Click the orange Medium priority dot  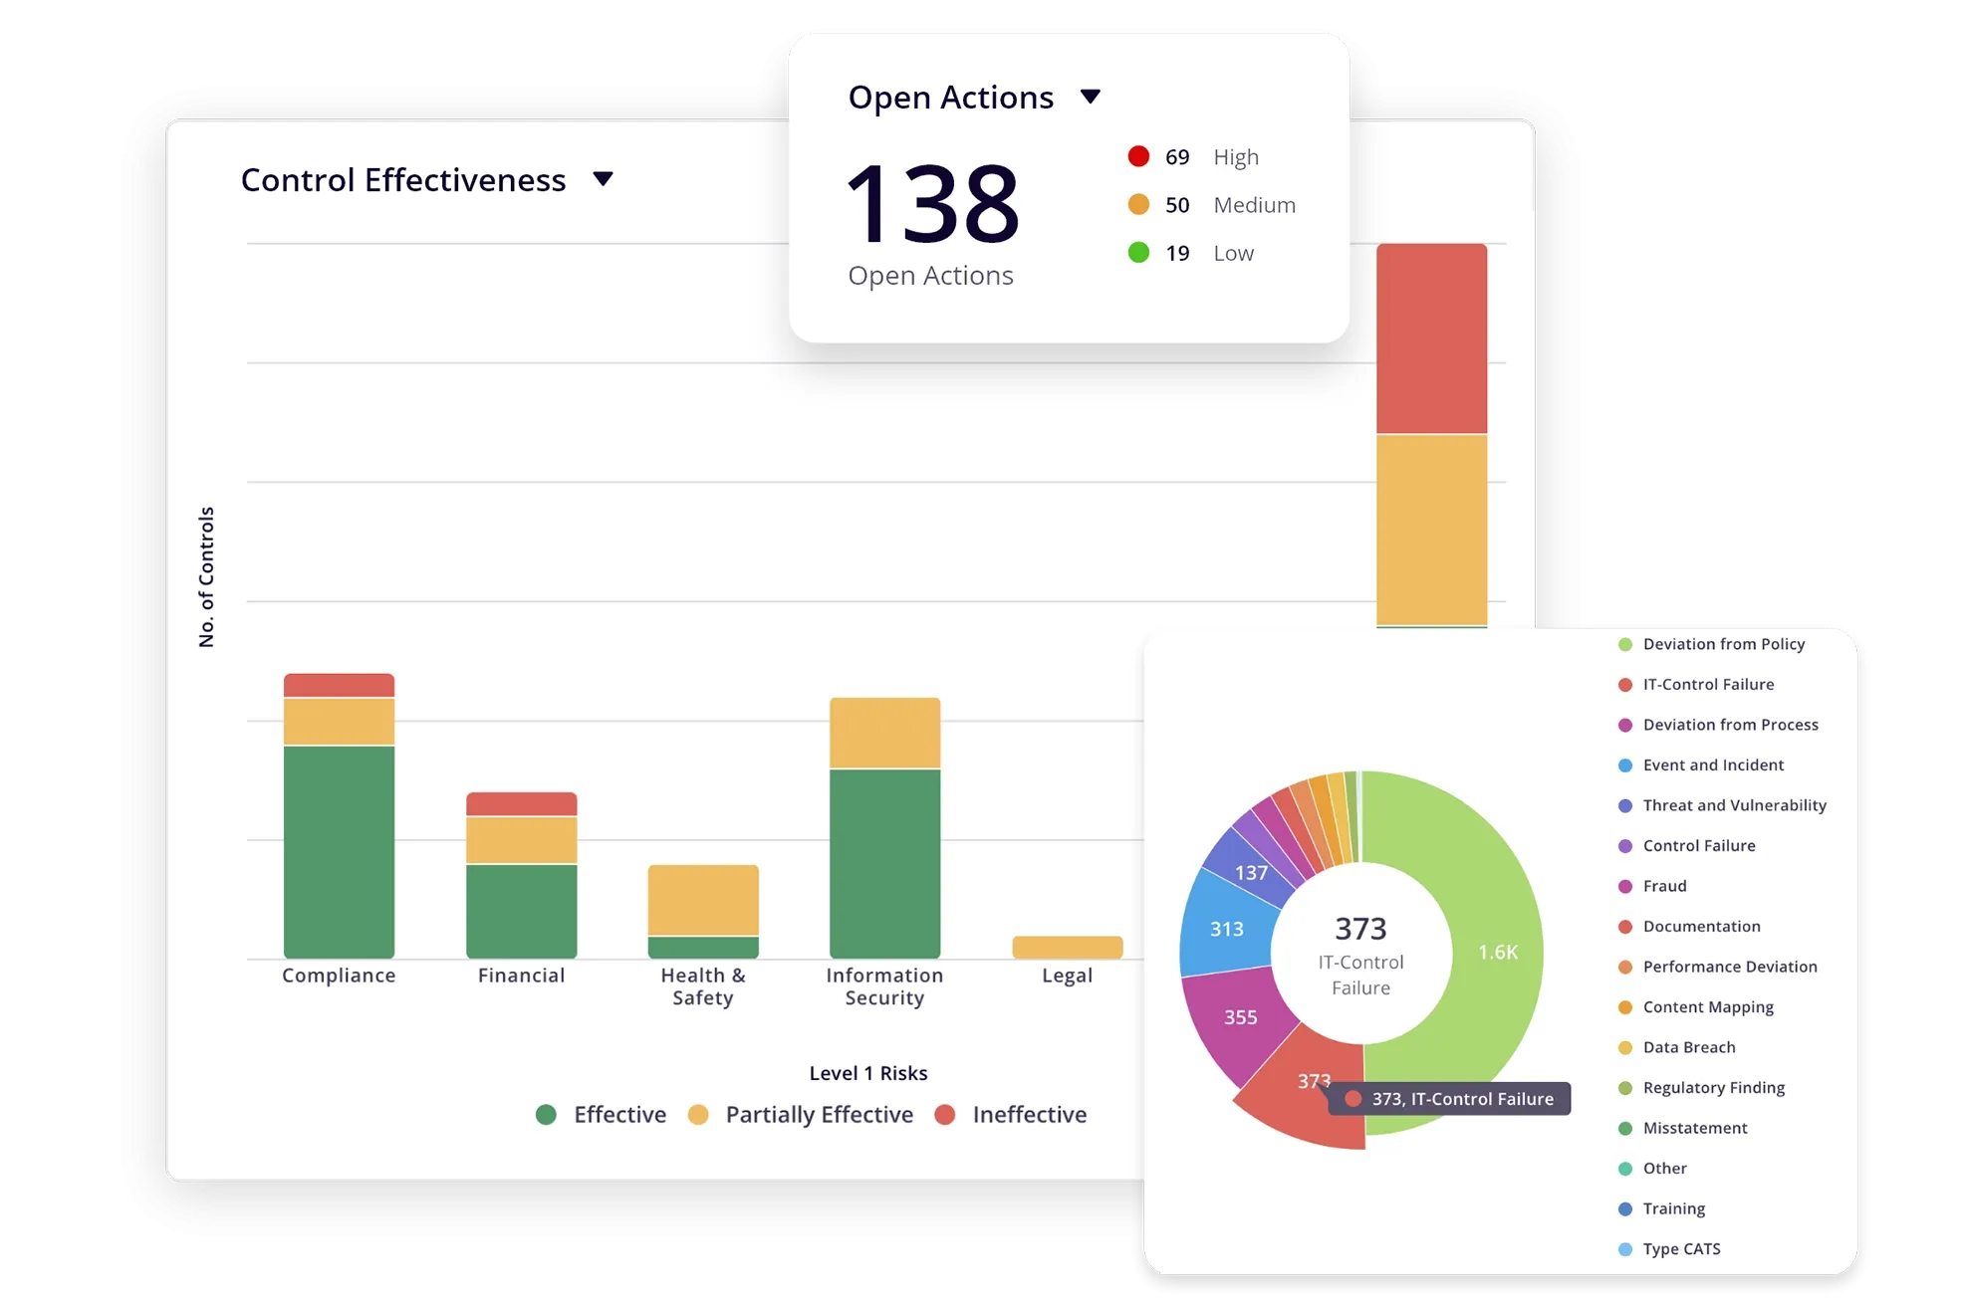pos(1138,204)
